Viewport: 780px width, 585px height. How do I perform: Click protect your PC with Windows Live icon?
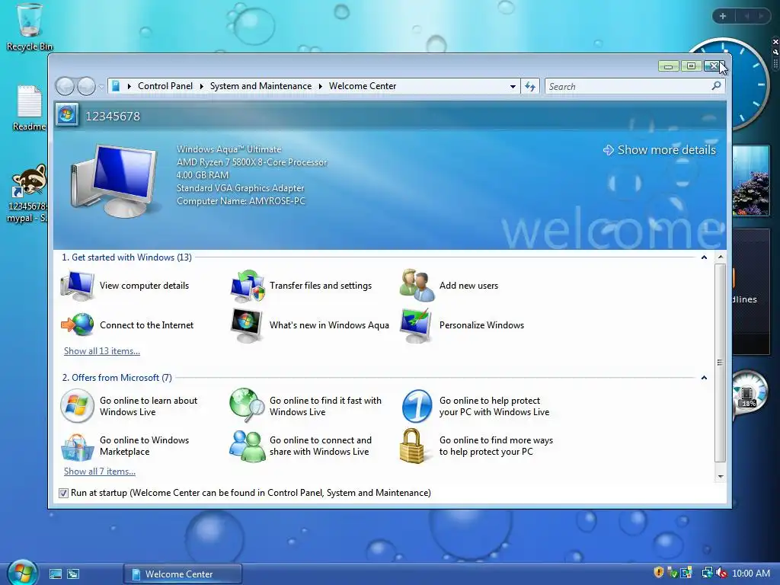417,406
